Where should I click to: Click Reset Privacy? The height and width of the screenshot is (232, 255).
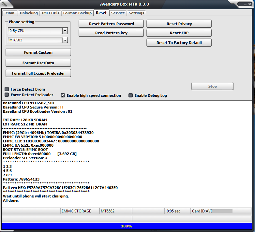pyautogui.click(x=179, y=24)
